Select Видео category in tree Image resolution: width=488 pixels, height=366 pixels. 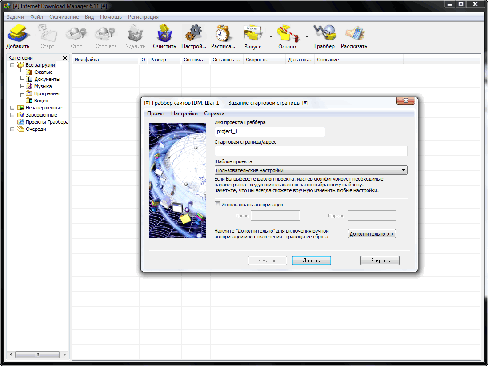(x=41, y=101)
